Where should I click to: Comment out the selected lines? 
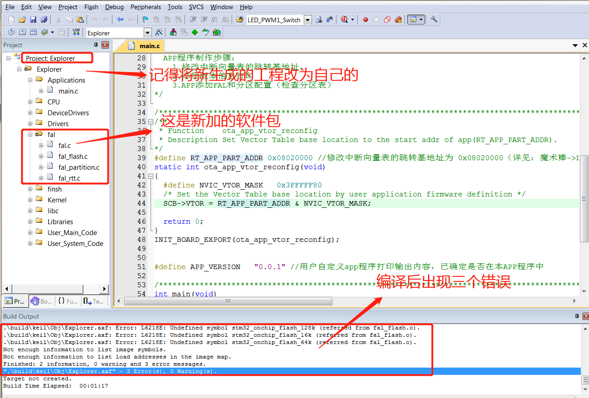[214, 20]
